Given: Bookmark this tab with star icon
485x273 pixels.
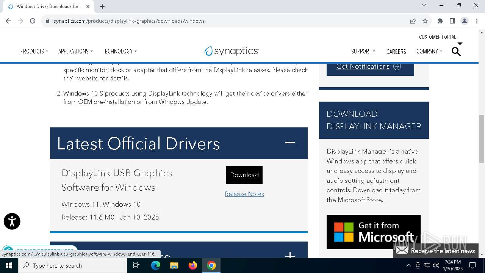Looking at the screenshot, I should coord(425,21).
